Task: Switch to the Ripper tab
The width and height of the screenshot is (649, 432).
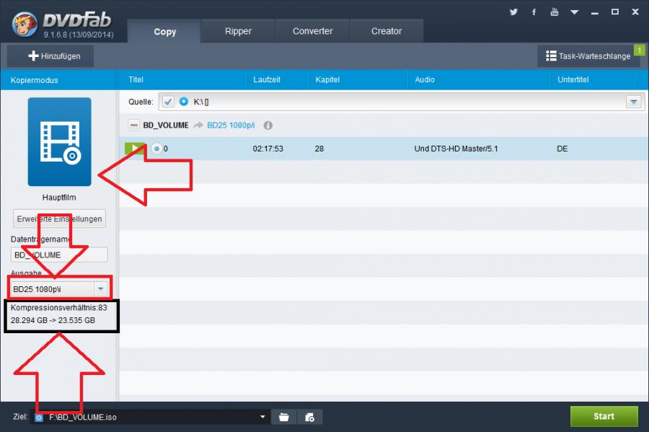Action: (238, 31)
